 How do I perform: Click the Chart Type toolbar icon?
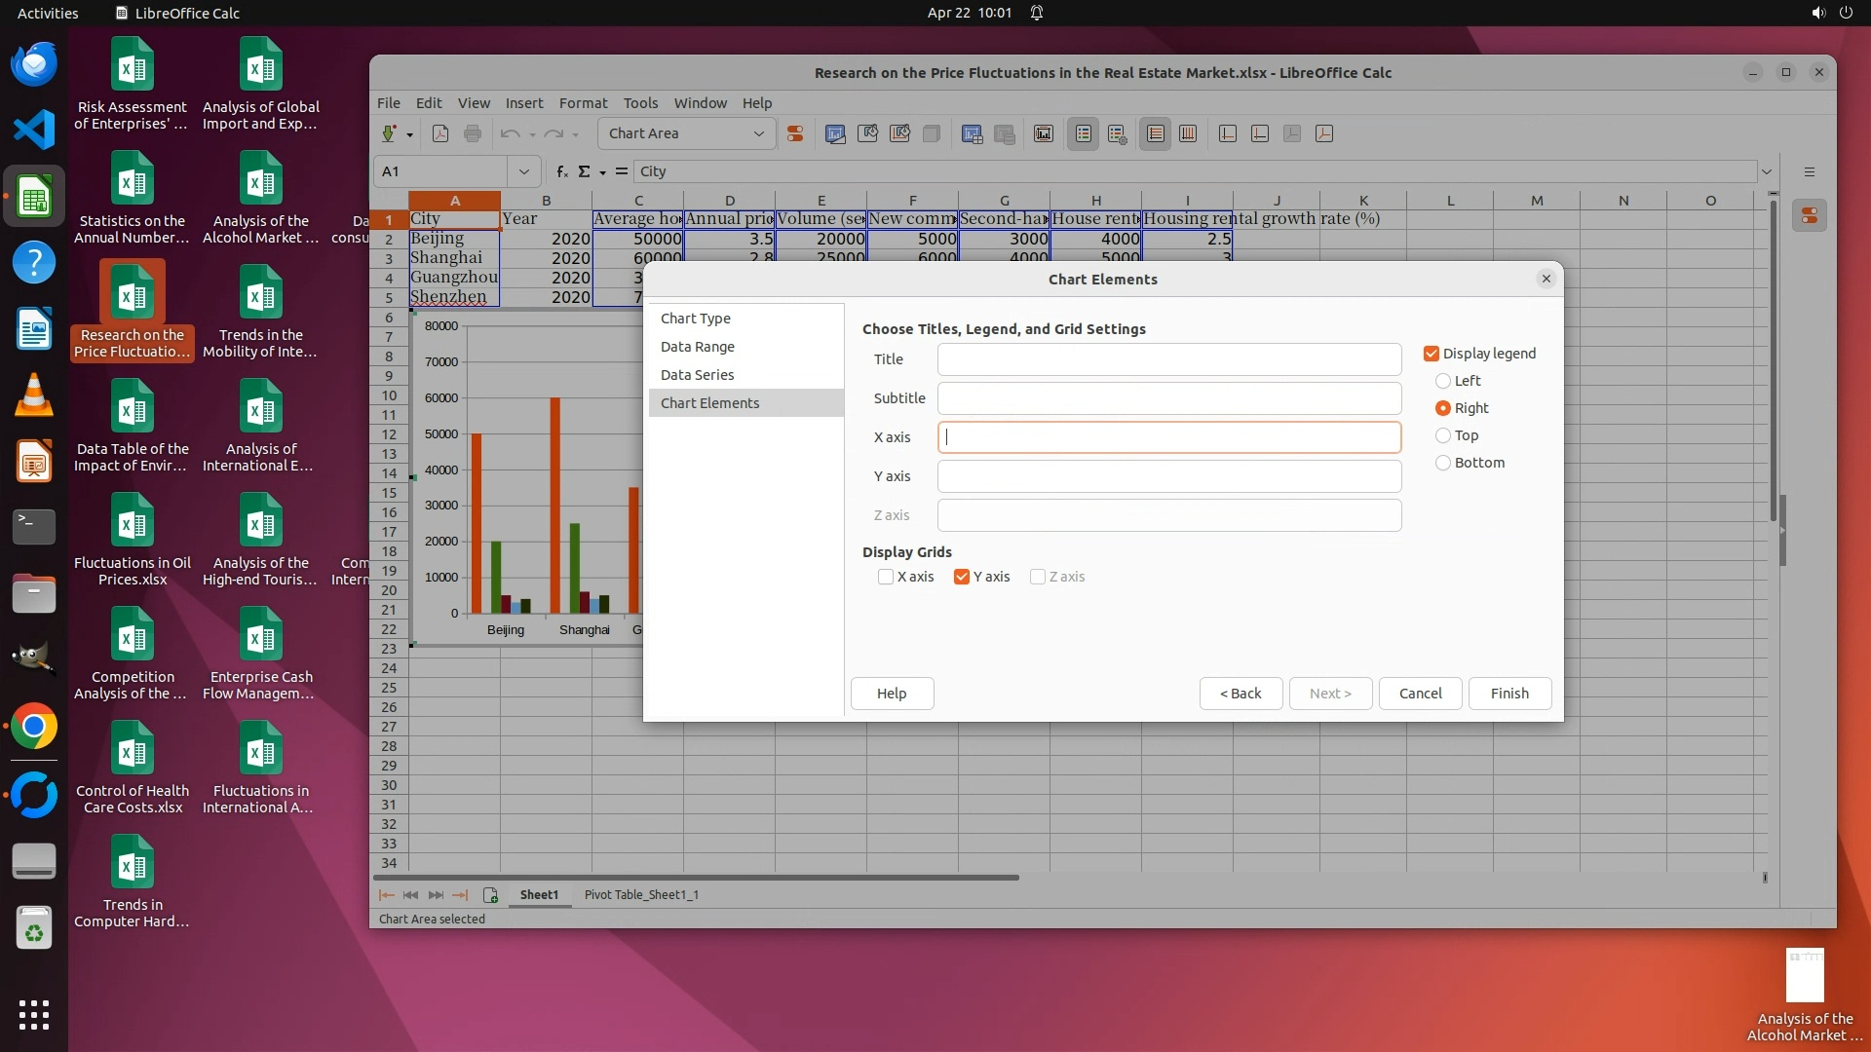pyautogui.click(x=835, y=134)
